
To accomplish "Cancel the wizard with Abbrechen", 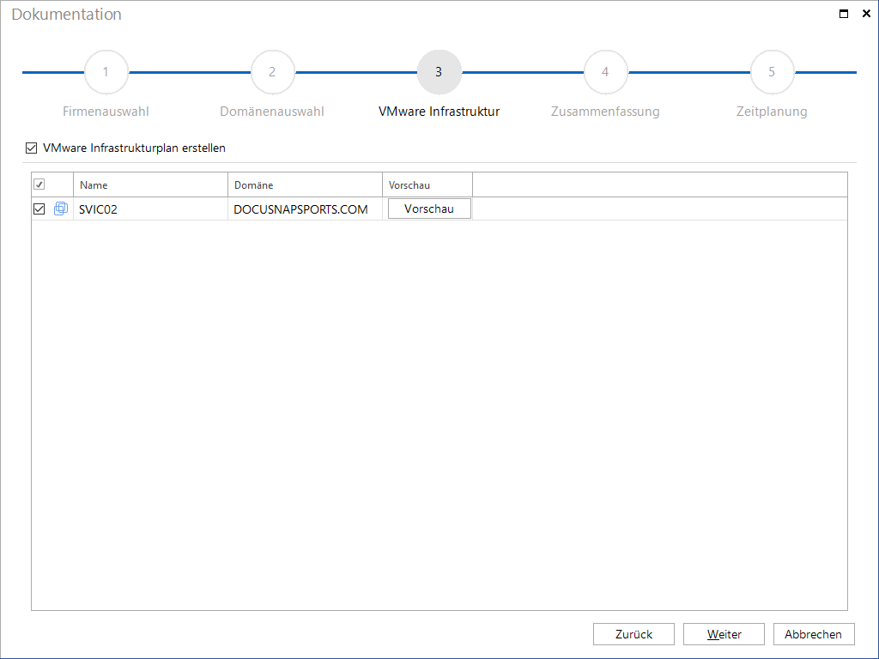I will coord(814,634).
